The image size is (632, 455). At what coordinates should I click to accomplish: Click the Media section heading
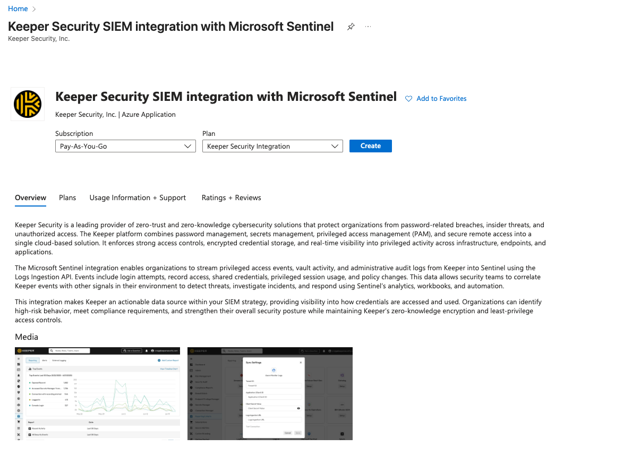click(x=27, y=337)
